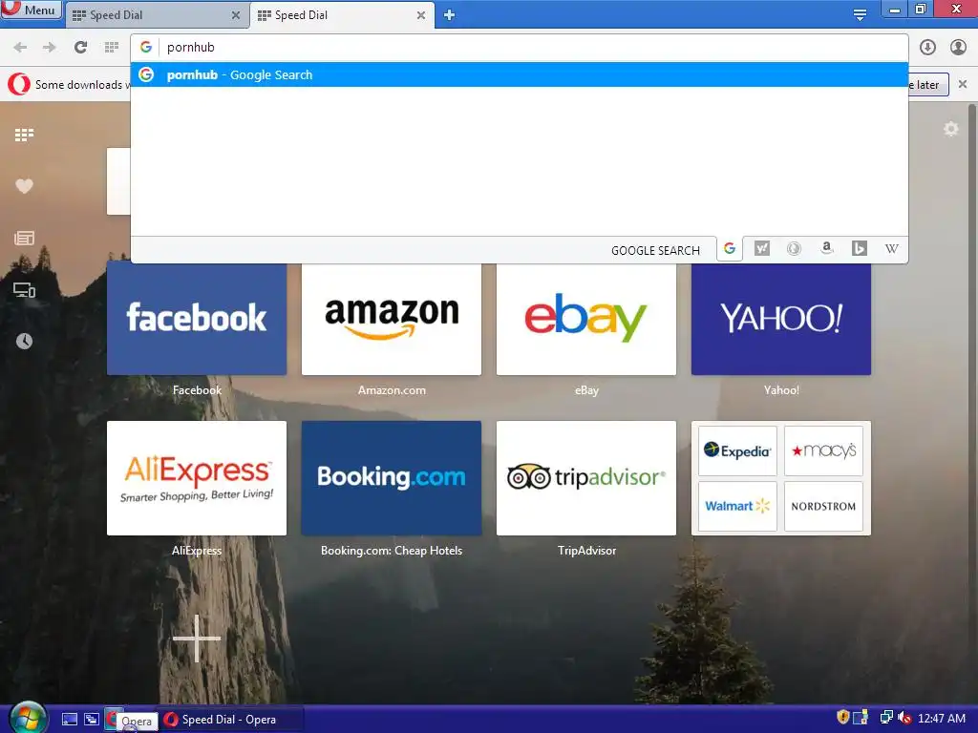Select Speed Dial - Opera taskbar button
This screenshot has width=978, height=733.
[233, 720]
